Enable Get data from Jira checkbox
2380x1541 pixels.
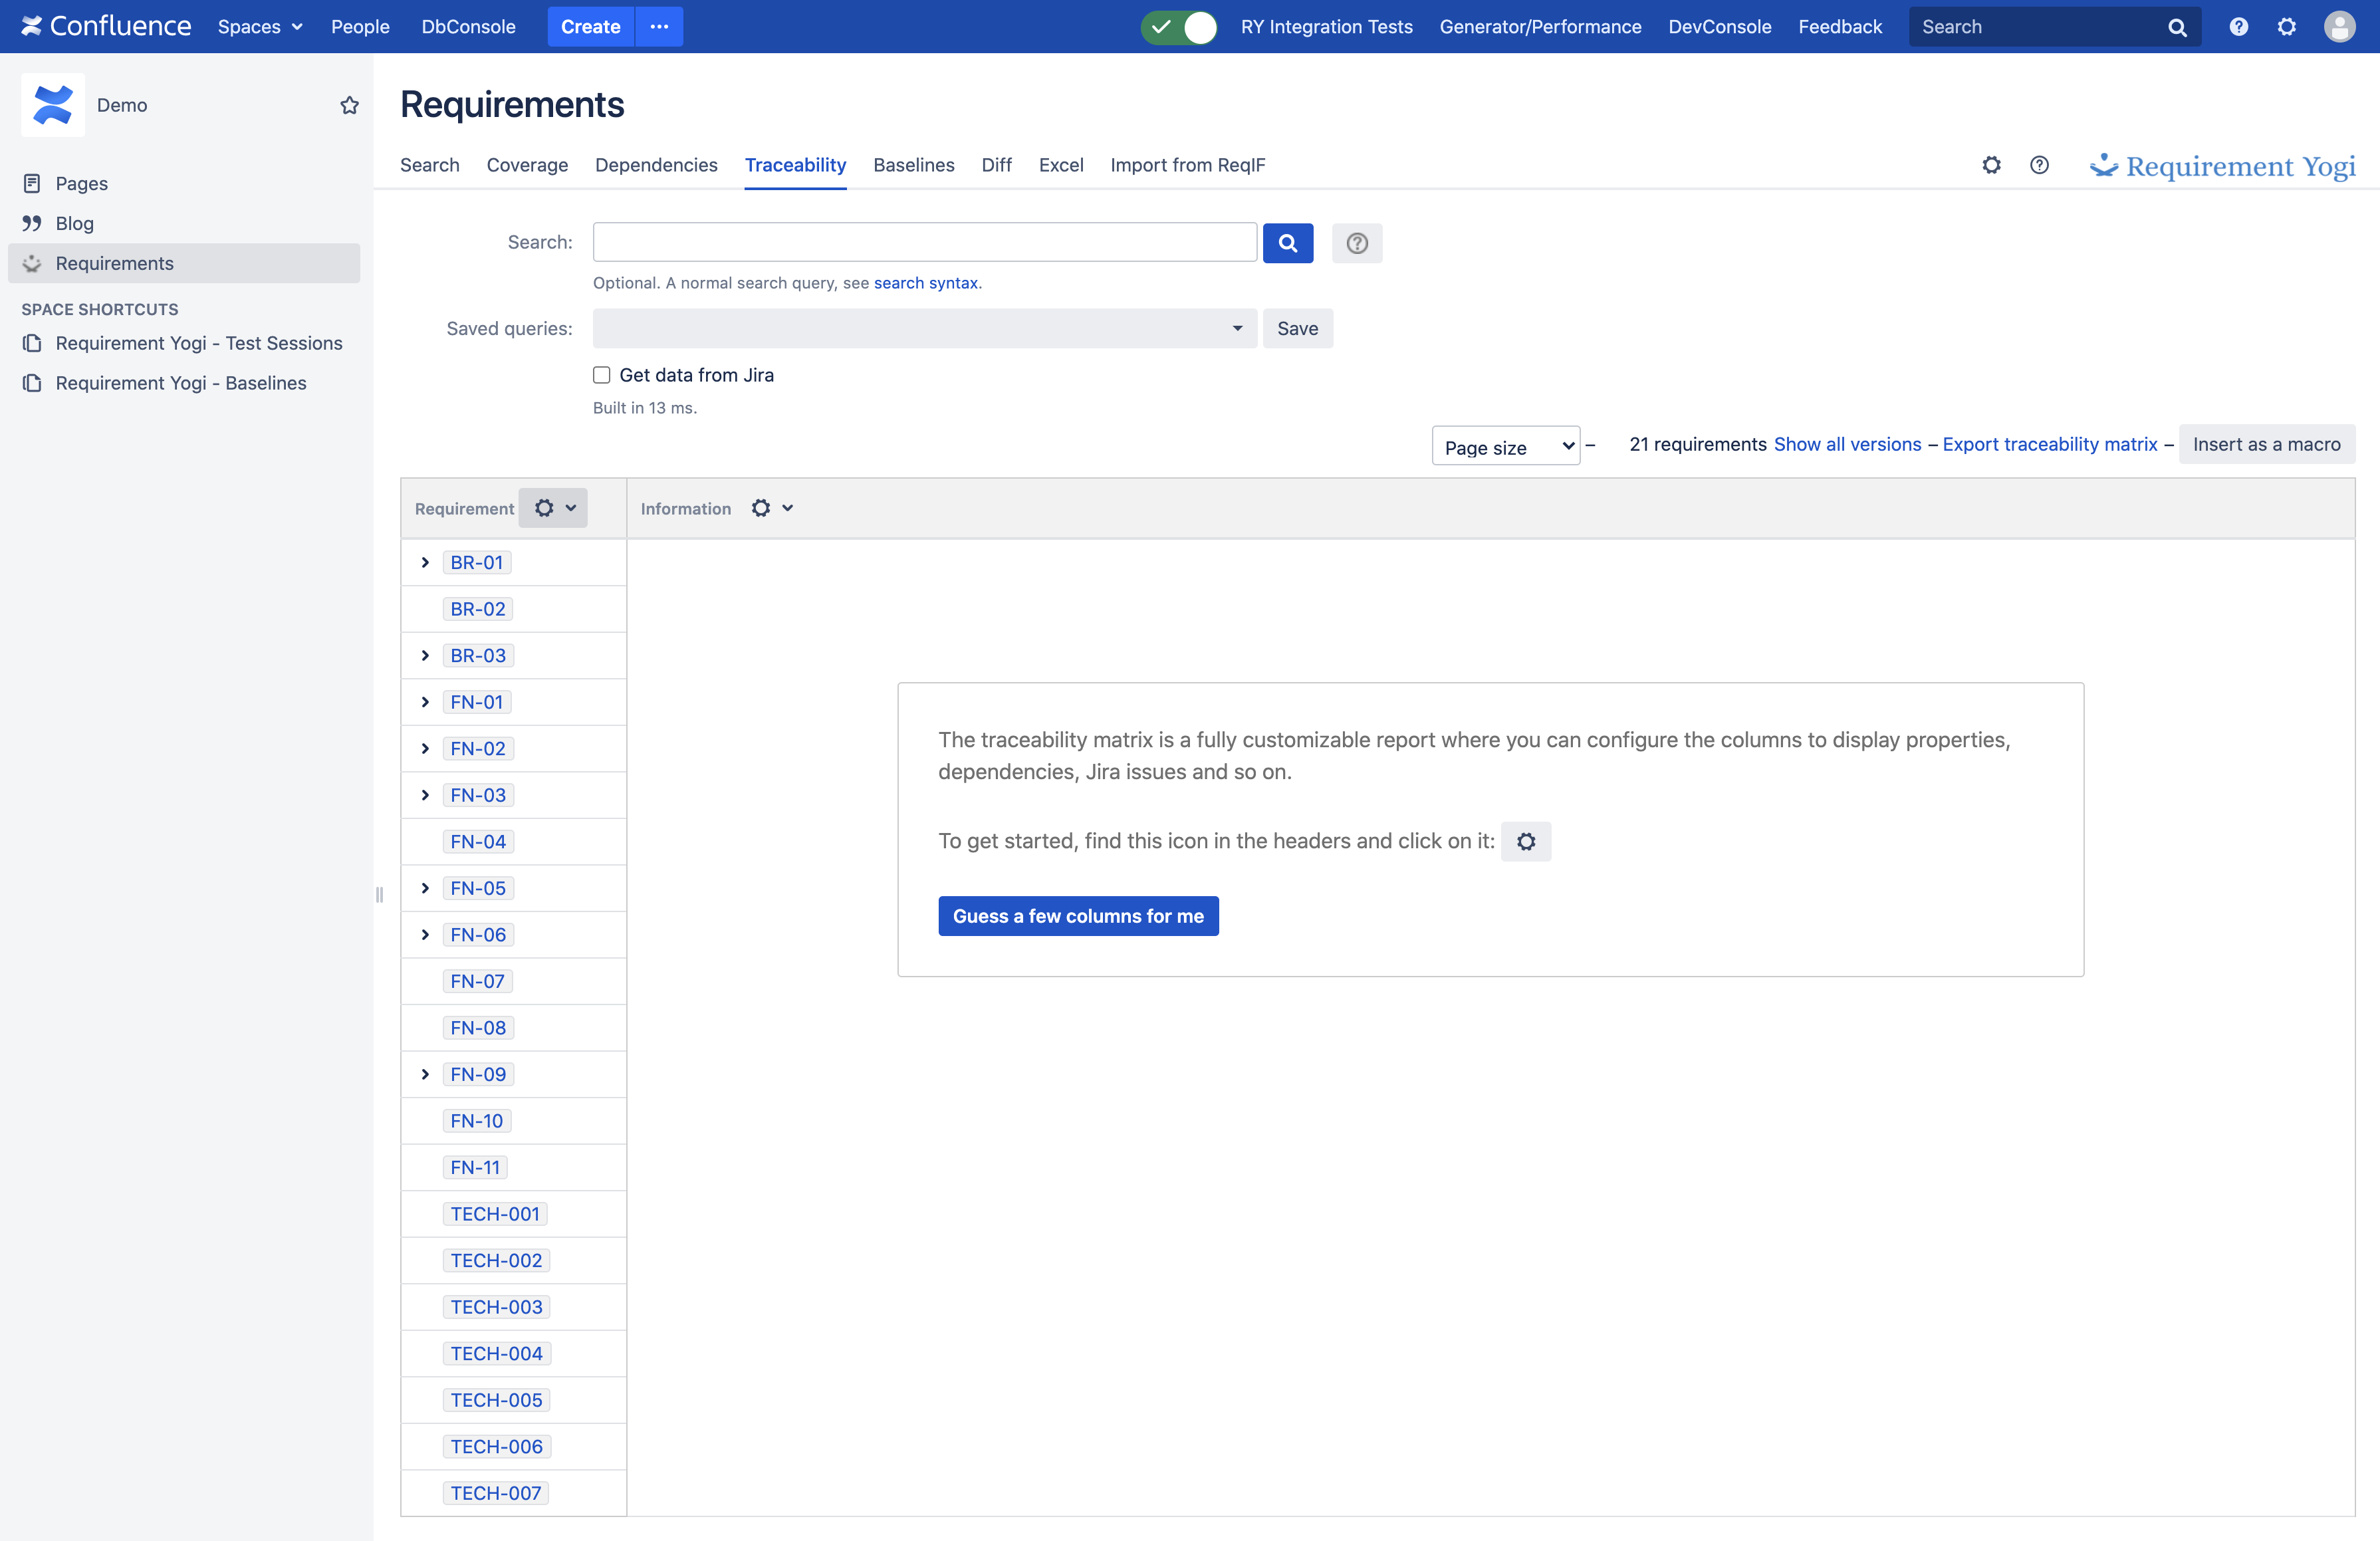[601, 375]
